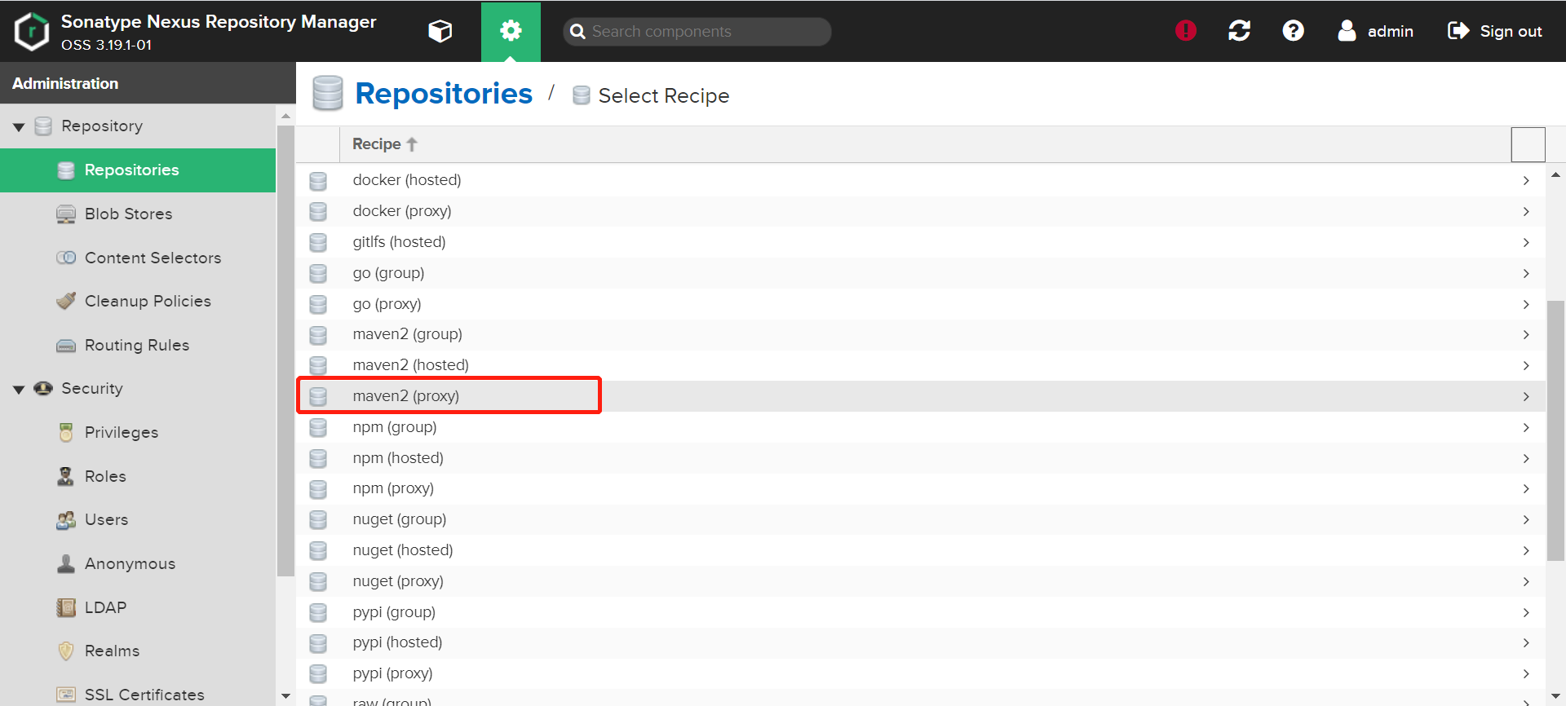Image resolution: width=1566 pixels, height=706 pixels.
Task: Collapse the Security tree node
Action: click(x=19, y=389)
